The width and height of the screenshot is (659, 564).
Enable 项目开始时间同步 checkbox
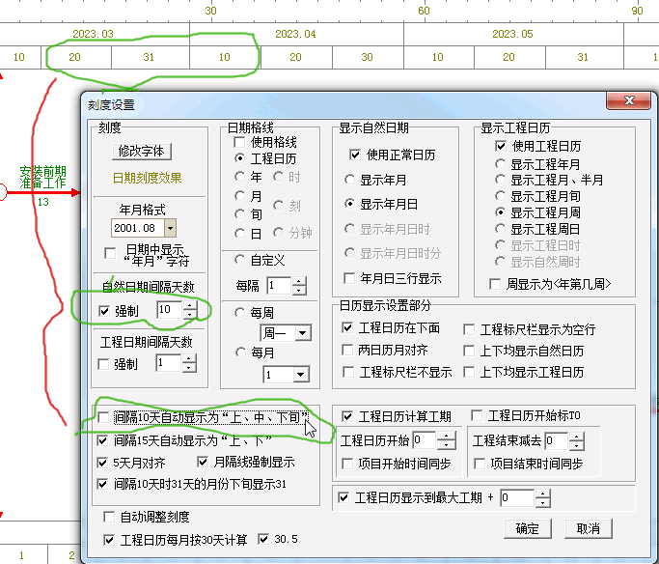347,464
